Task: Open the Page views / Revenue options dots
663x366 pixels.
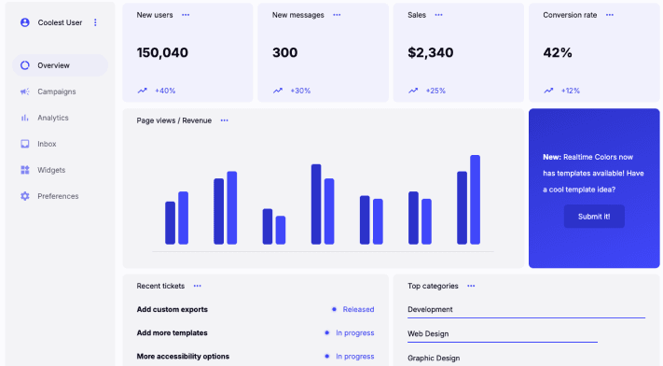Action: point(224,120)
